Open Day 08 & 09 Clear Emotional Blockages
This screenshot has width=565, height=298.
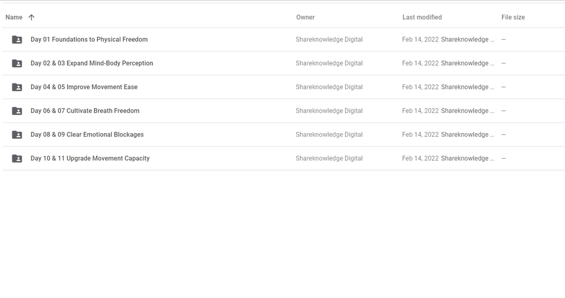click(87, 135)
